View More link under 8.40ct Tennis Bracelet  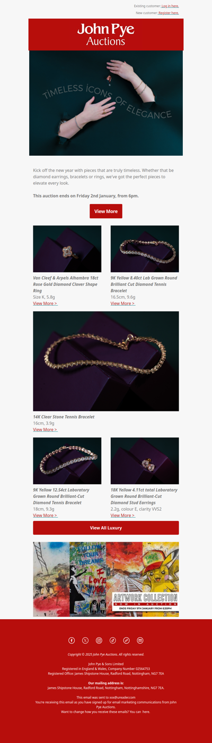(123, 303)
